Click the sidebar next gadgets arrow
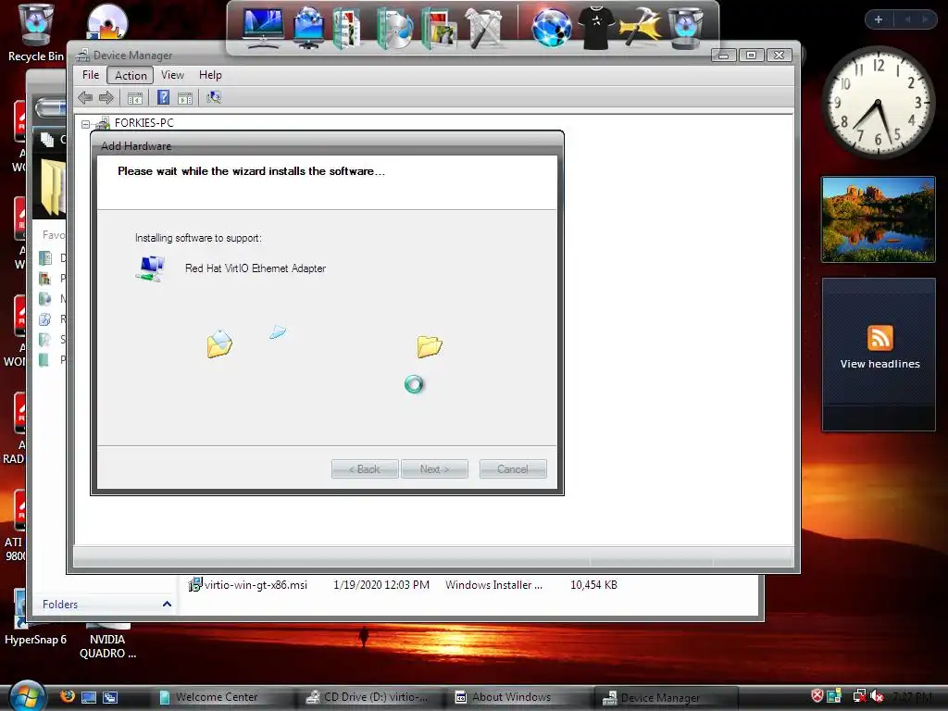The height and width of the screenshot is (711, 948). [x=925, y=19]
